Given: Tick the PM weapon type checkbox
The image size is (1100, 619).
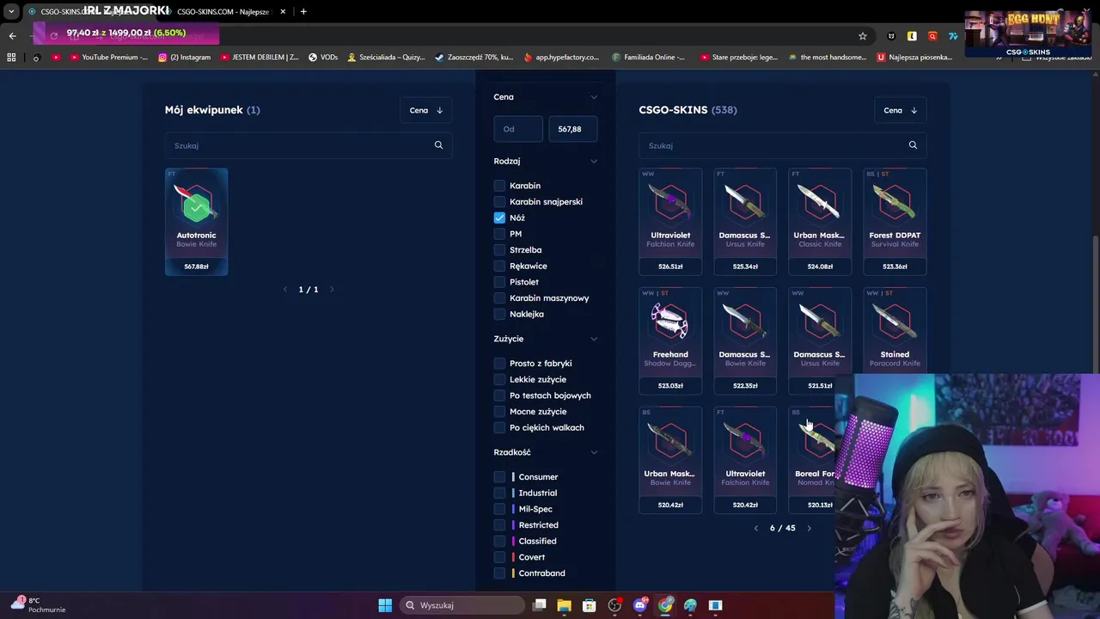Looking at the screenshot, I should click(499, 234).
